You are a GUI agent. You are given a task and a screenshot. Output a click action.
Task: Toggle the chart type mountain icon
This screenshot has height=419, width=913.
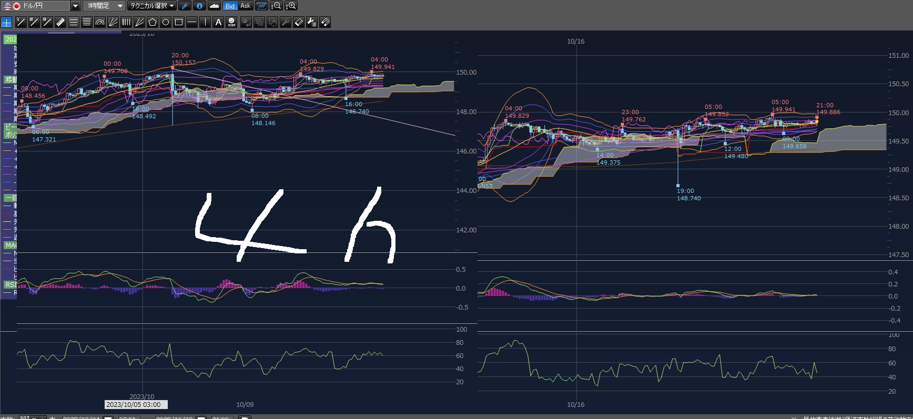214,6
